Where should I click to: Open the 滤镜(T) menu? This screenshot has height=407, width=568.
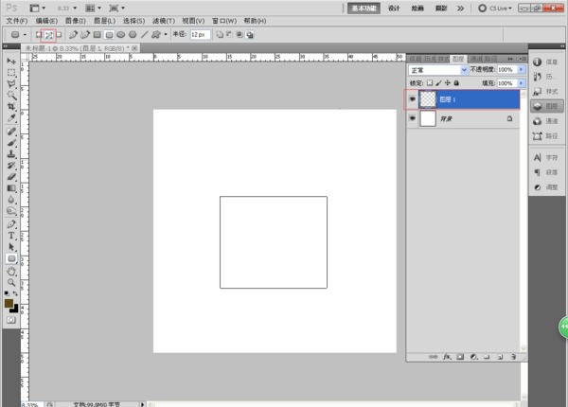[164, 20]
